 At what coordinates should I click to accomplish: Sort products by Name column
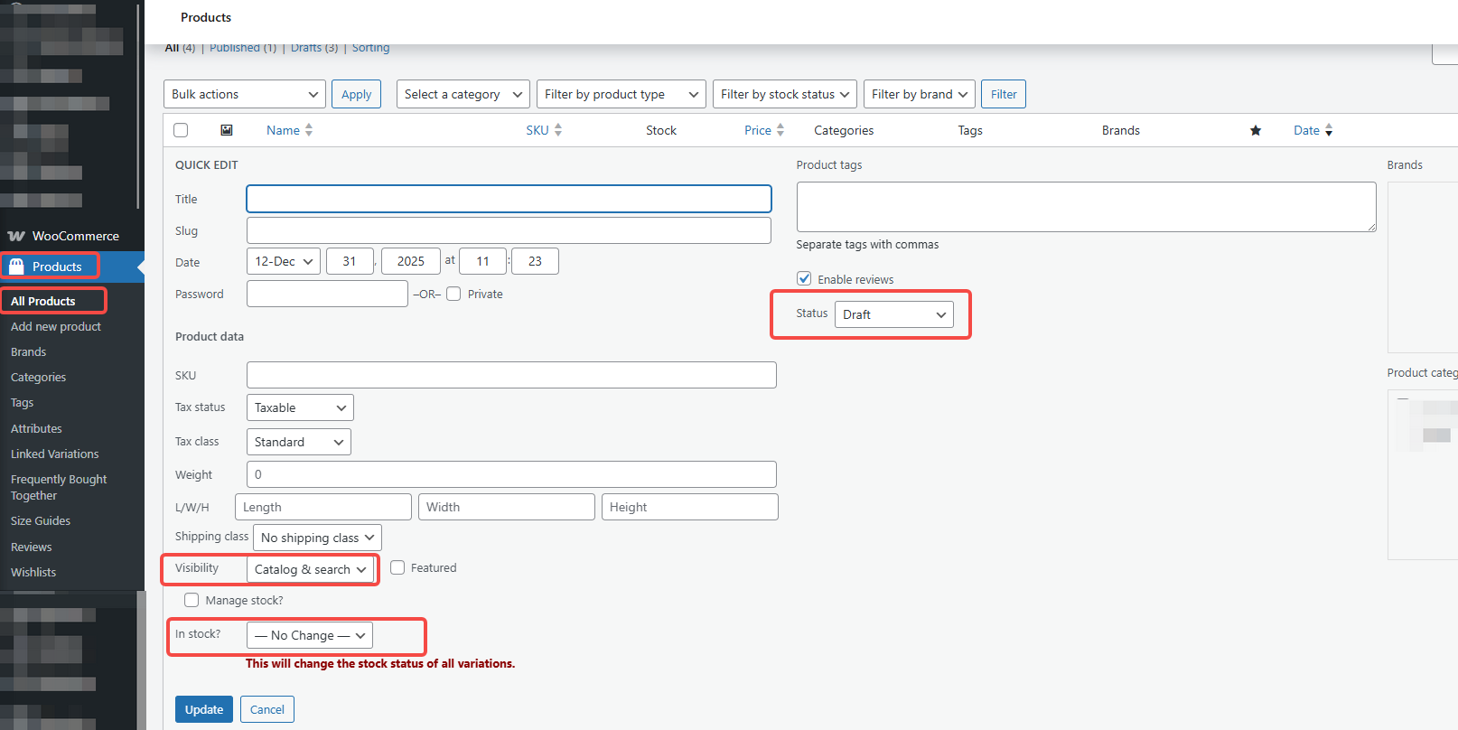[x=289, y=130]
